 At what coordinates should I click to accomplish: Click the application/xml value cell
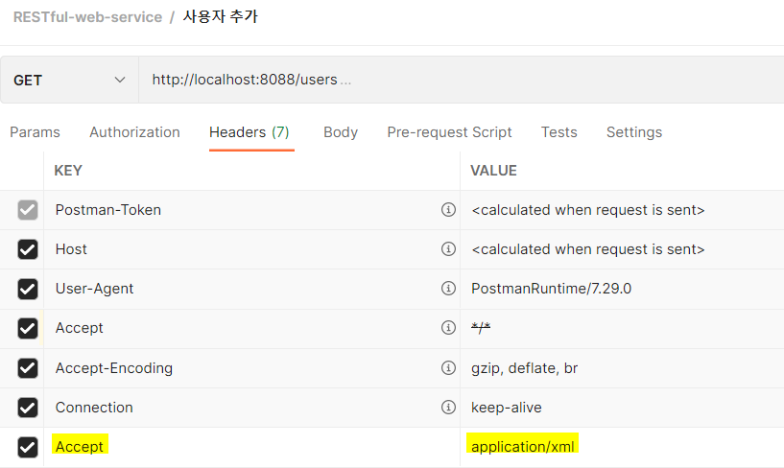point(622,447)
